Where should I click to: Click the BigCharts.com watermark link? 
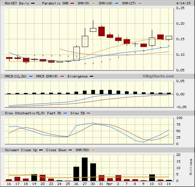[158, 76]
